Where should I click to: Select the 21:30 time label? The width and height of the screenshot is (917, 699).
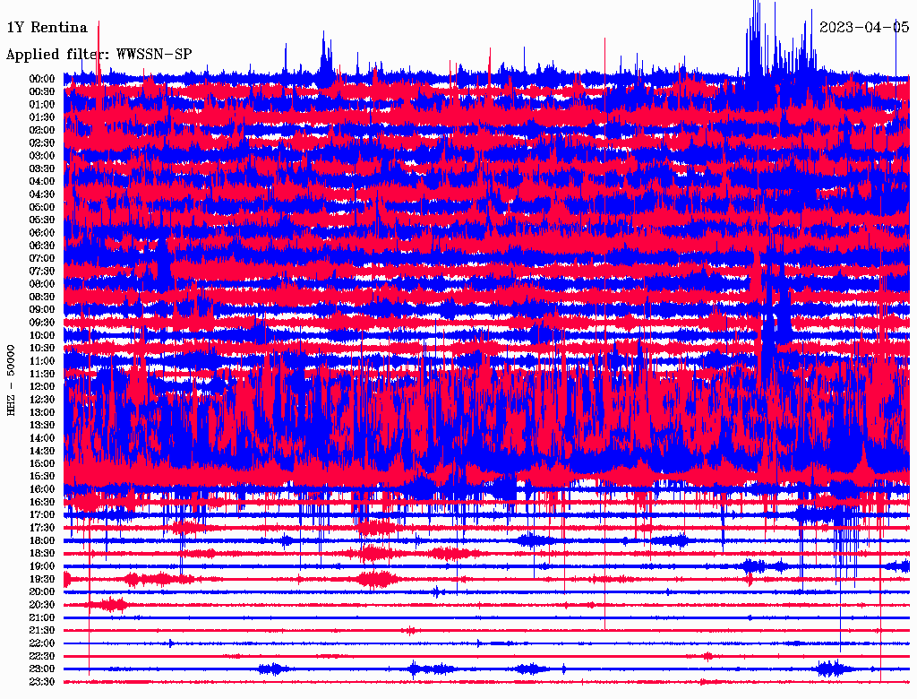coord(42,631)
